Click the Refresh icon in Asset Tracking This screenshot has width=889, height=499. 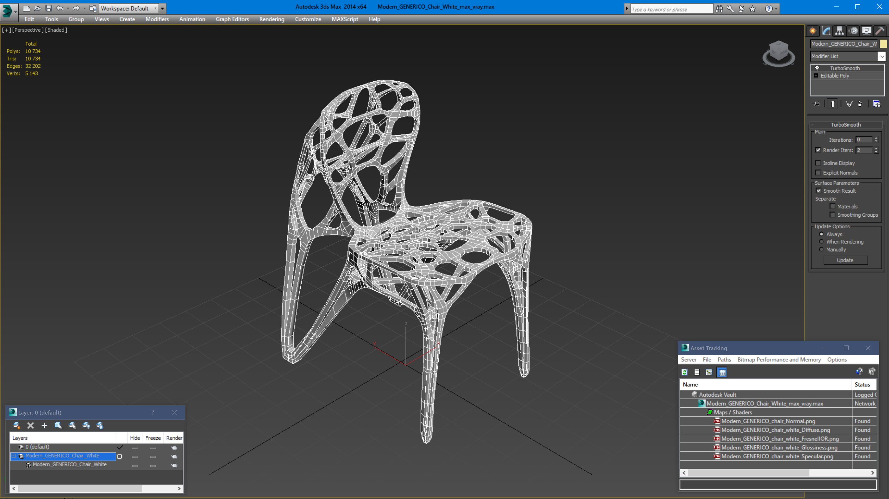[685, 372]
